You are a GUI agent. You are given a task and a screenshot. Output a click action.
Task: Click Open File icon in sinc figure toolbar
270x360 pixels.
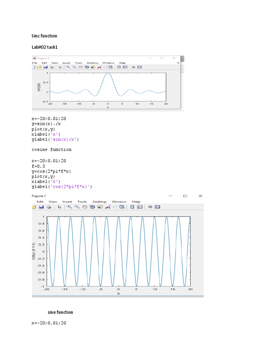point(39,67)
